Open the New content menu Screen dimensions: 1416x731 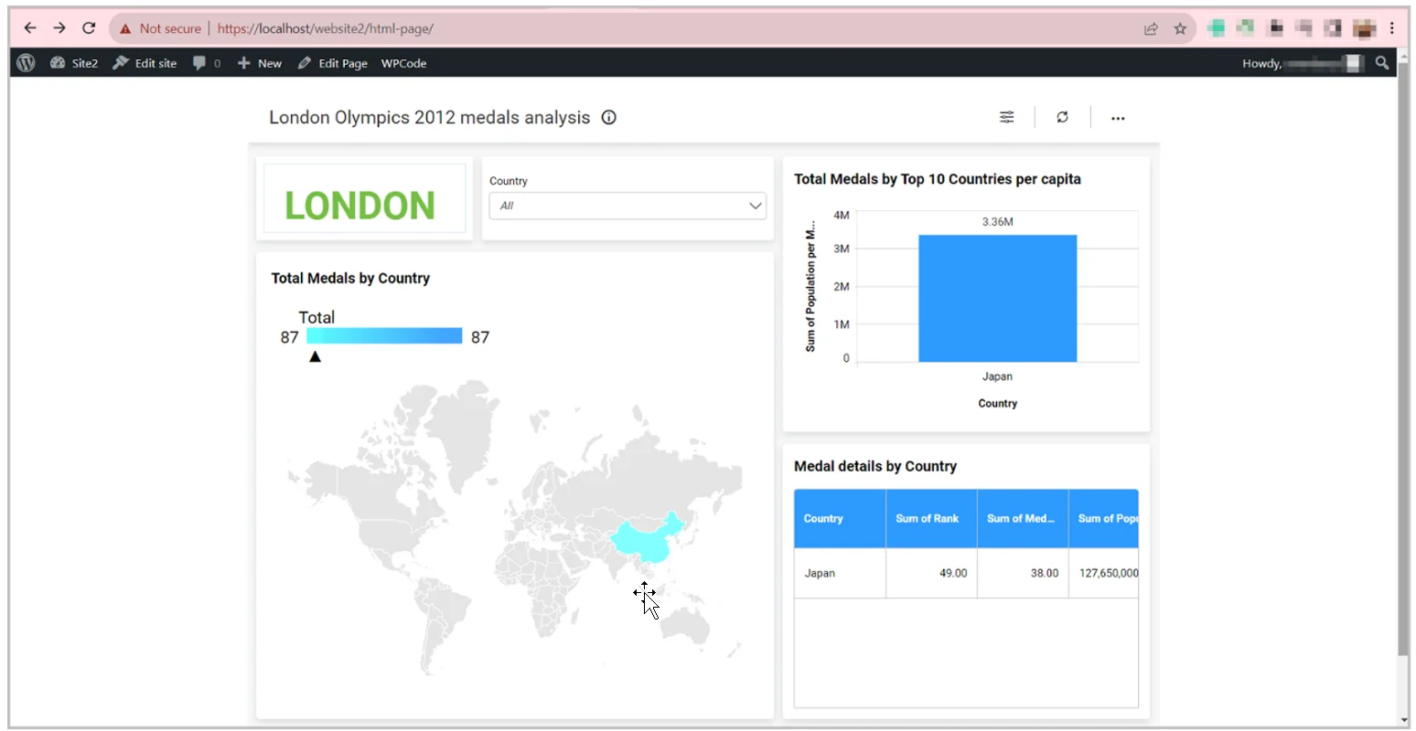point(260,63)
